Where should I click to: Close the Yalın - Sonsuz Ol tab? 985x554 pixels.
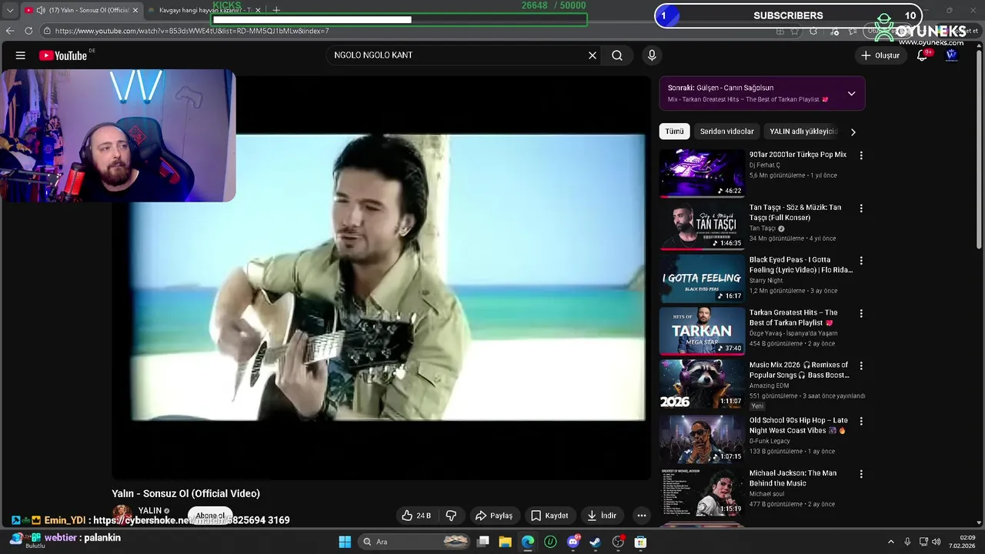[x=135, y=10]
